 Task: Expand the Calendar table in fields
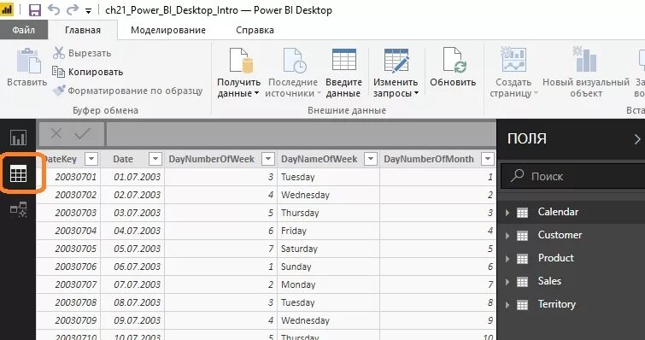coord(507,213)
